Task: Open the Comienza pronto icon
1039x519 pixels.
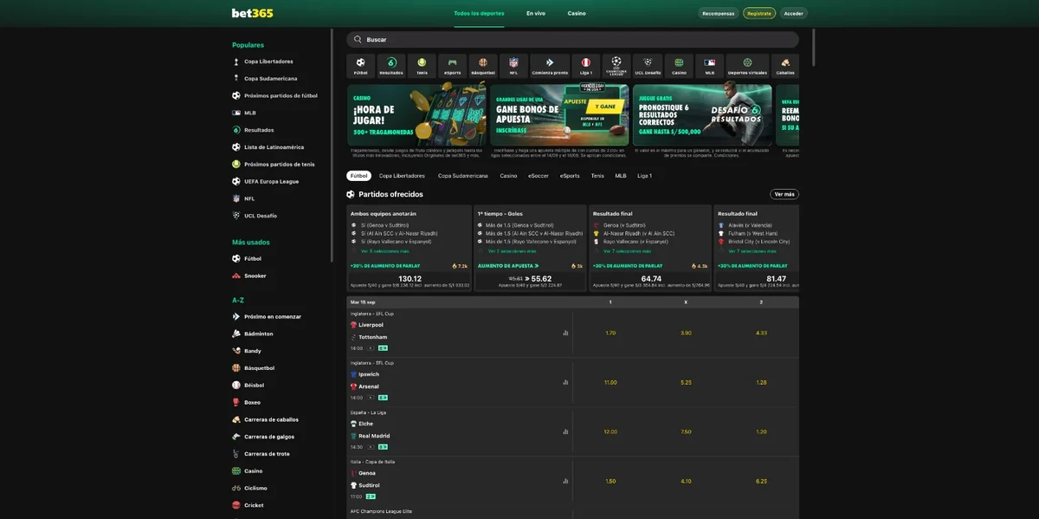Action: coord(550,66)
